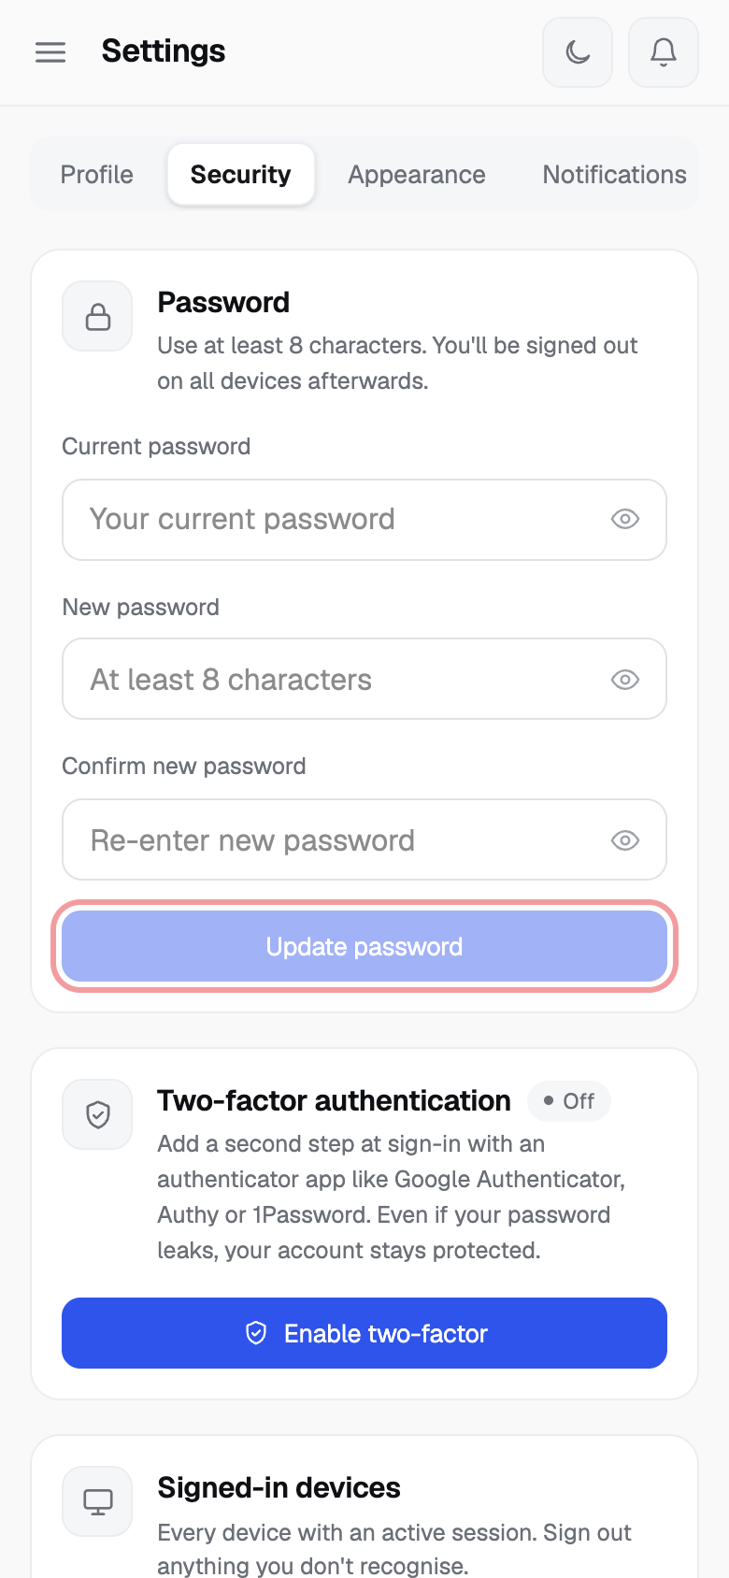Click the monitor icon beside Signed-in devices
Screen dimensions: 729x1578
point(97,1501)
